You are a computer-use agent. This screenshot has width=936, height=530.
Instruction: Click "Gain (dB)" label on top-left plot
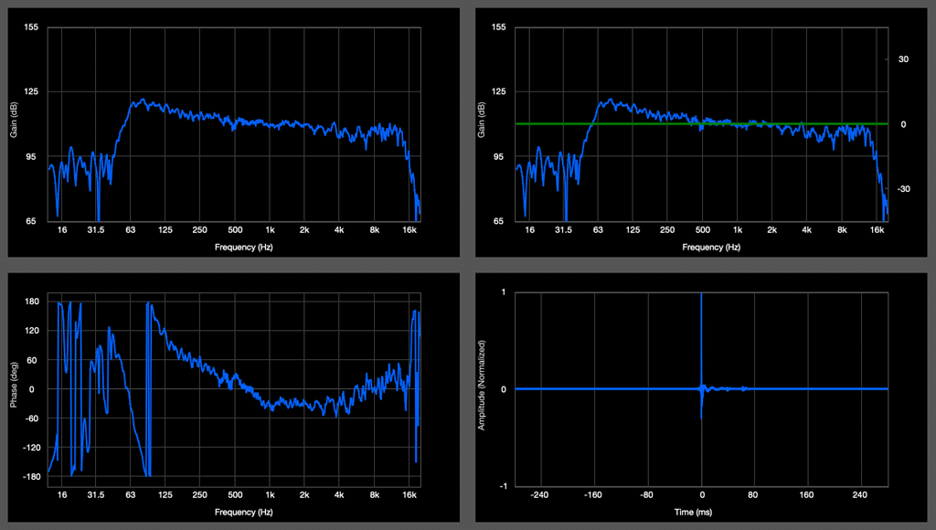coord(15,124)
